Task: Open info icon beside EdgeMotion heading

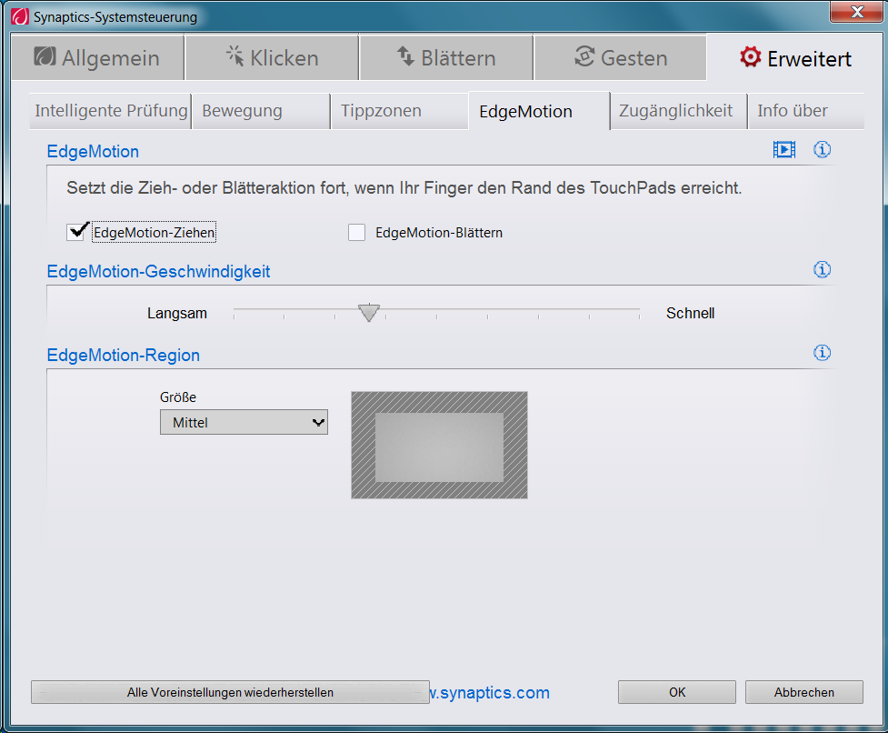Action: click(822, 149)
